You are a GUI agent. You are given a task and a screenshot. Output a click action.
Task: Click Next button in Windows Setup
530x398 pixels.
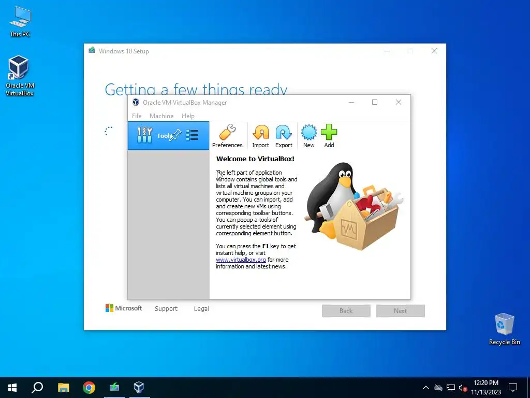(x=401, y=311)
